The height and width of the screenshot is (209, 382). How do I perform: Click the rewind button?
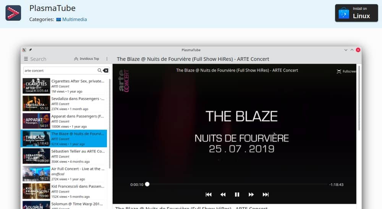point(223,195)
